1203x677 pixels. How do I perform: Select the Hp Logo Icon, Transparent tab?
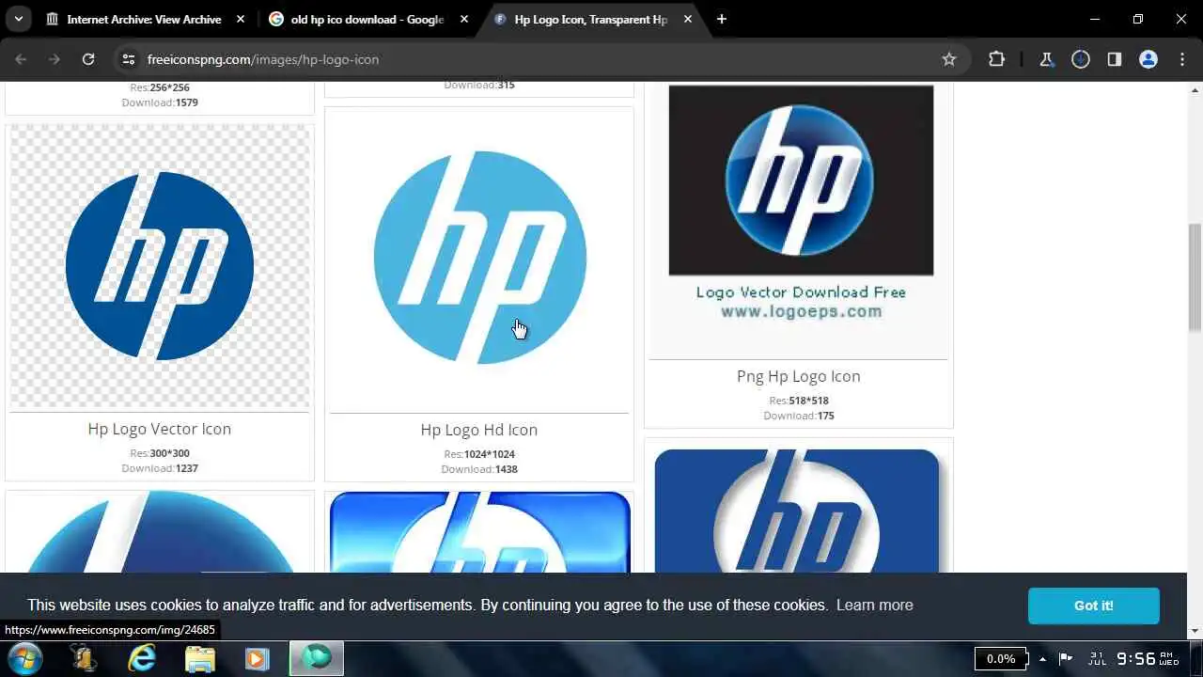click(592, 19)
